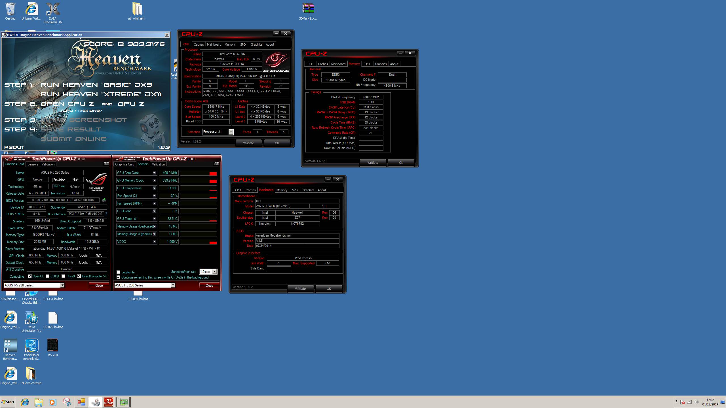Click the GPU Memory Clock sensor graph bar
The image size is (726, 408).
coord(199,180)
